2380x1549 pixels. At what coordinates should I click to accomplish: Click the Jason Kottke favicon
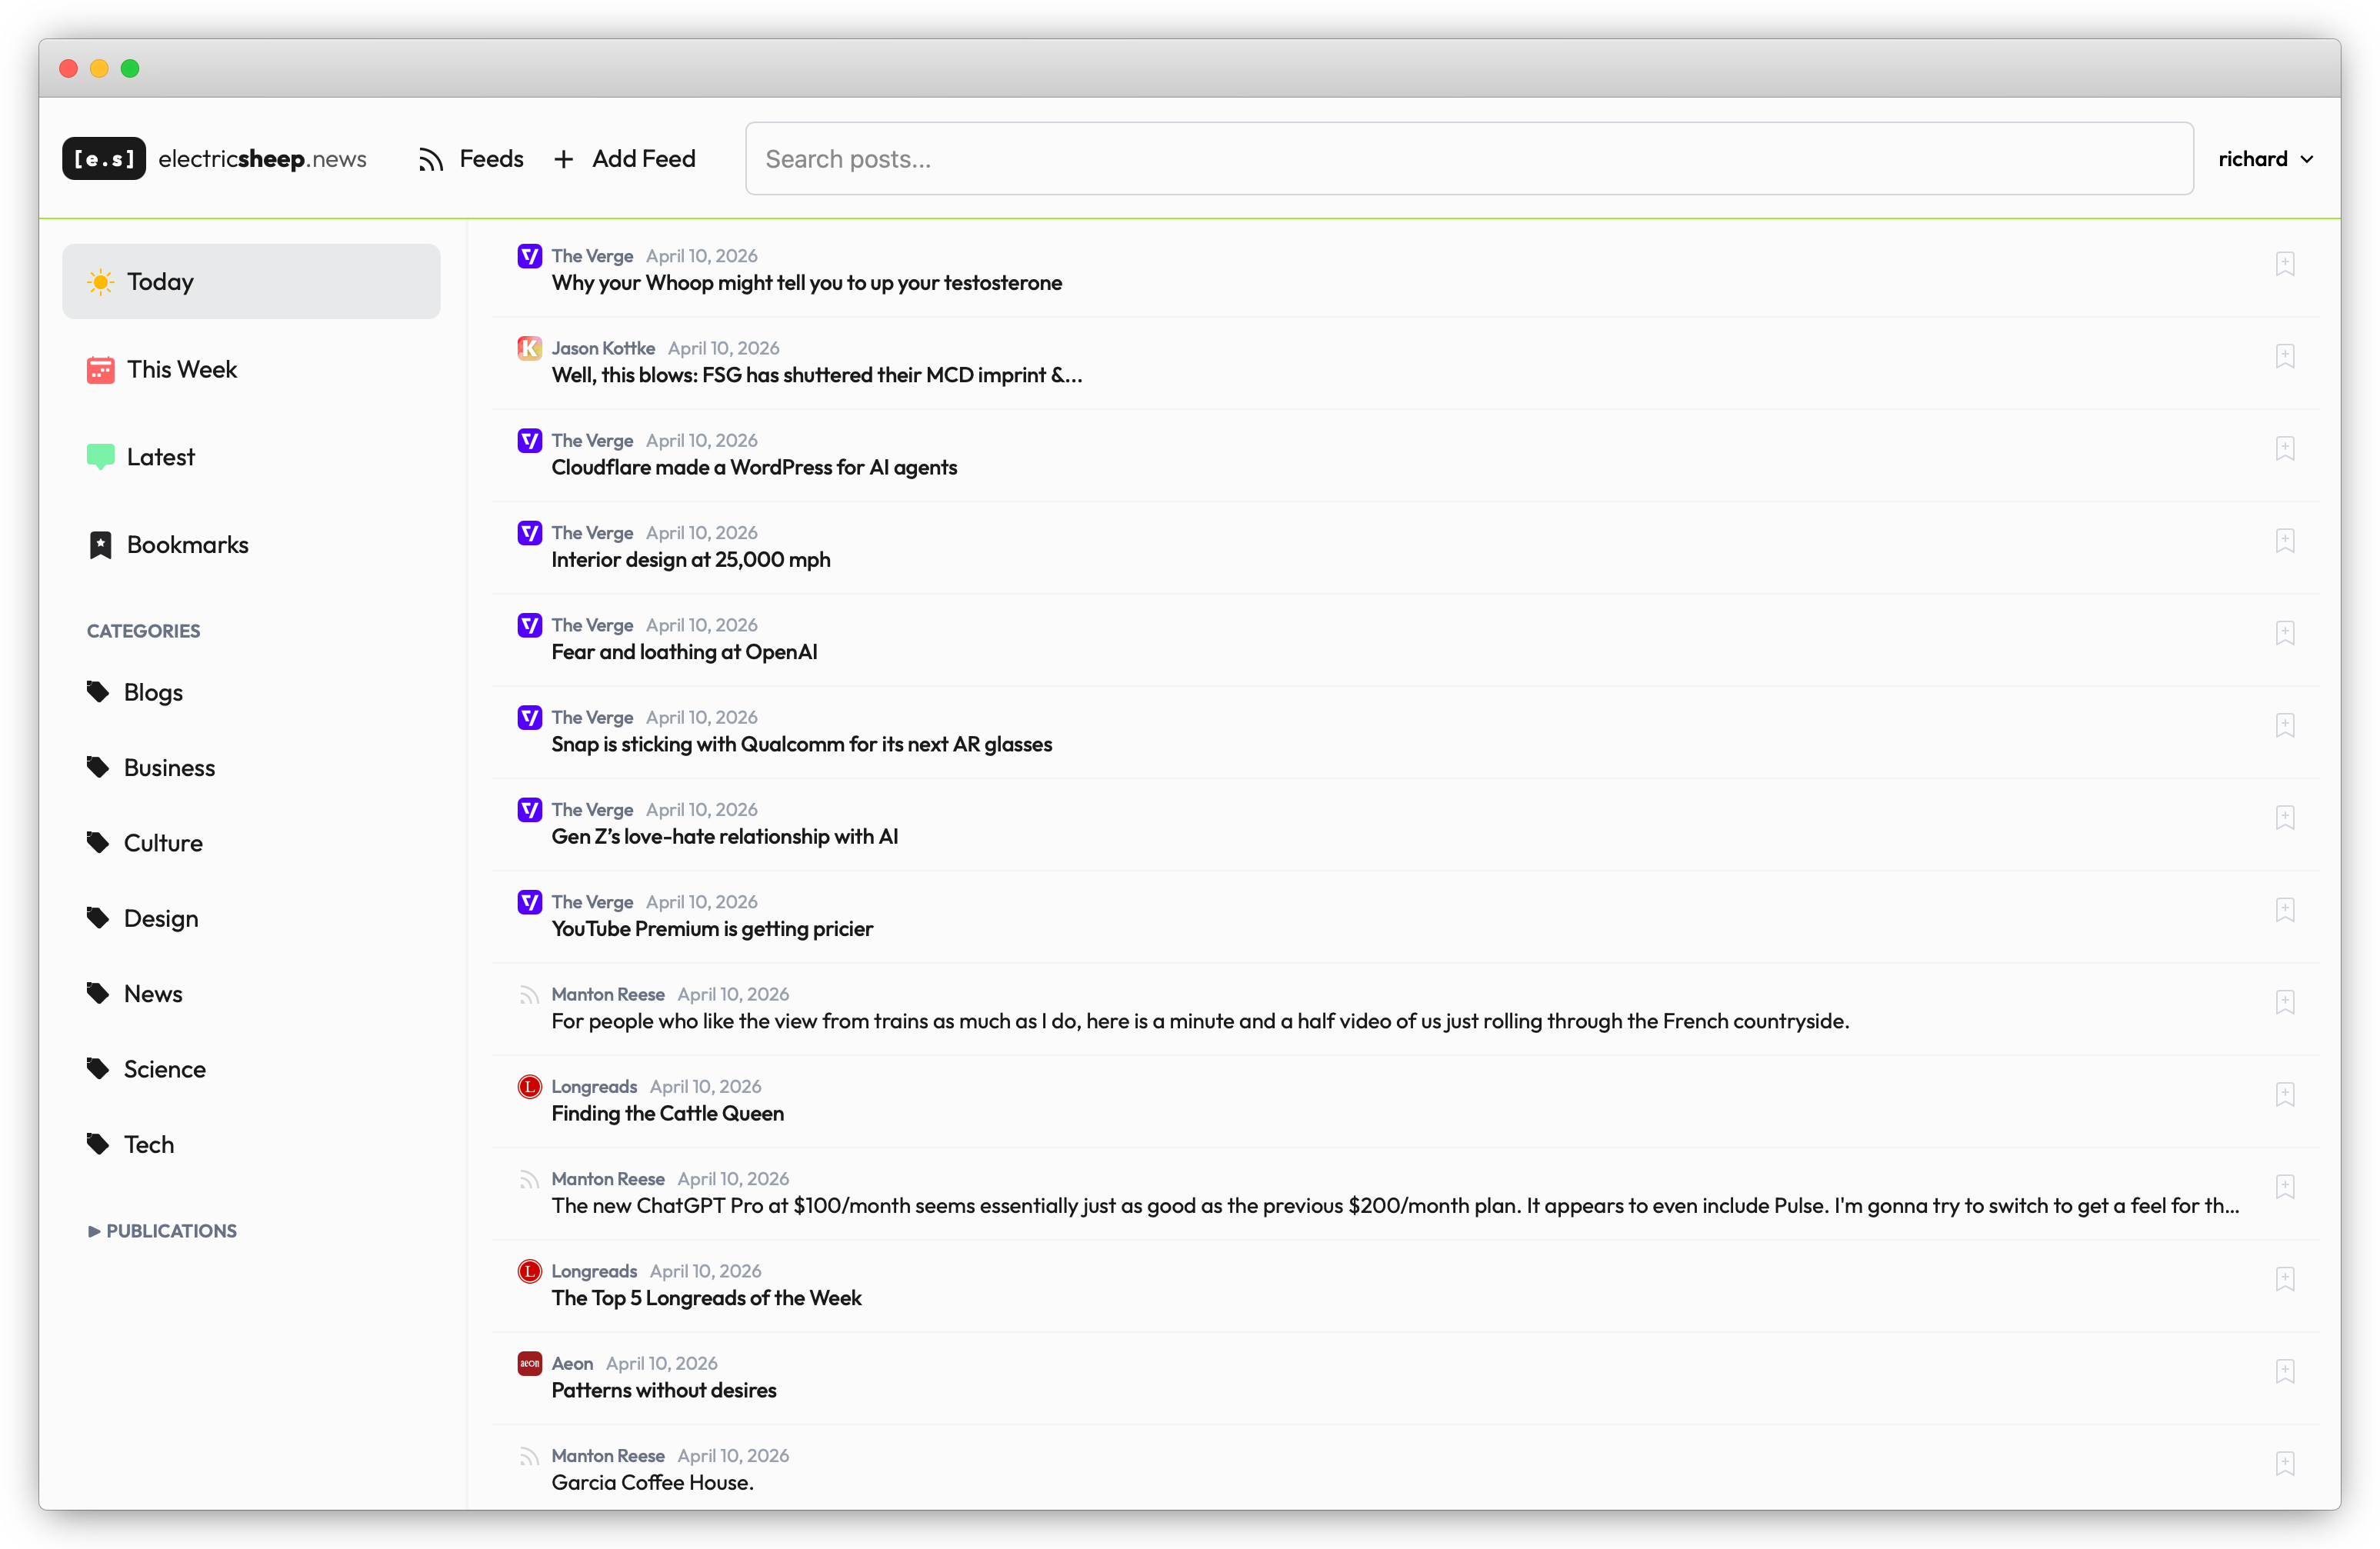tap(529, 348)
